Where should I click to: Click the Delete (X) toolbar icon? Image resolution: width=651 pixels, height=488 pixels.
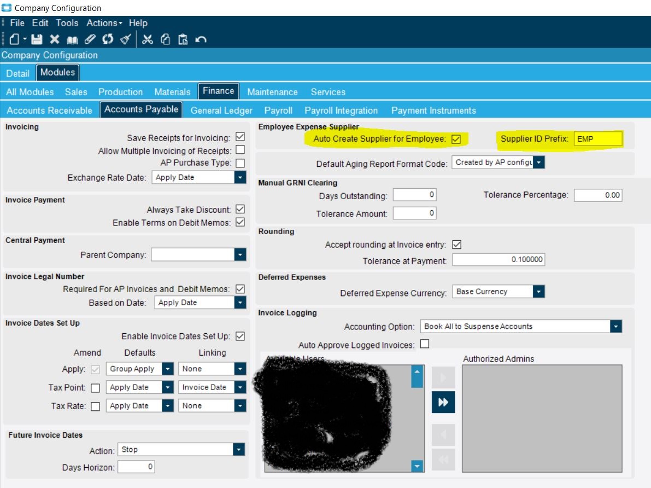click(55, 39)
